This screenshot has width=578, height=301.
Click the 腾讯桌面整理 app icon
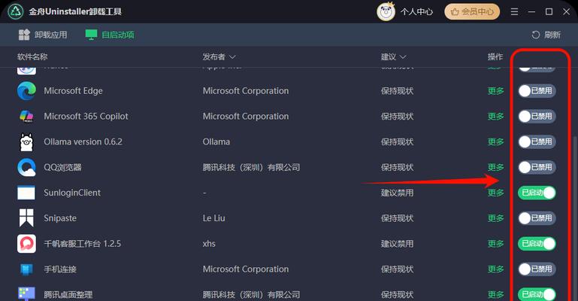pyautogui.click(x=26, y=294)
